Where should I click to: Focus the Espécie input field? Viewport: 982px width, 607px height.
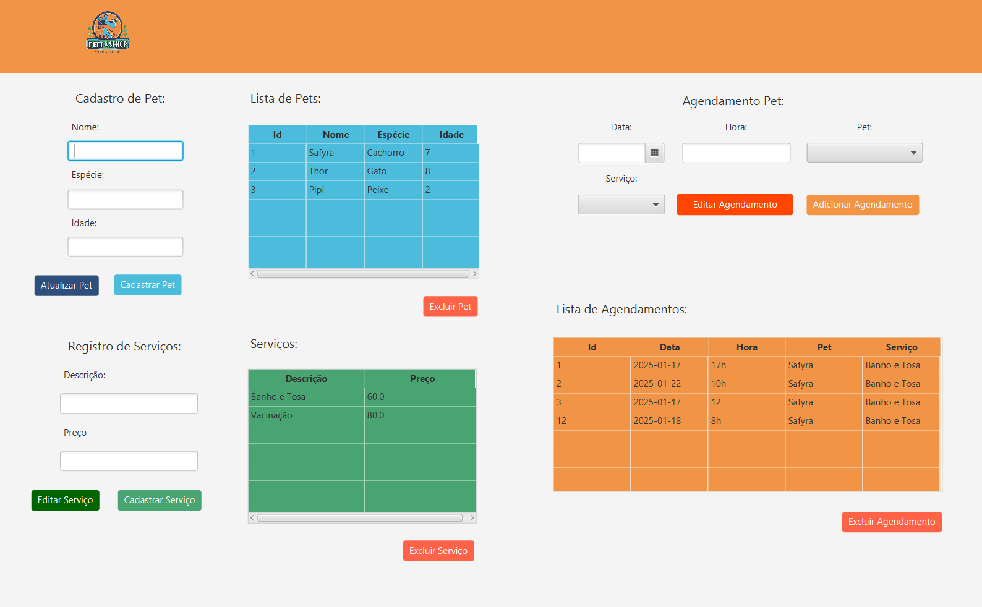(126, 200)
